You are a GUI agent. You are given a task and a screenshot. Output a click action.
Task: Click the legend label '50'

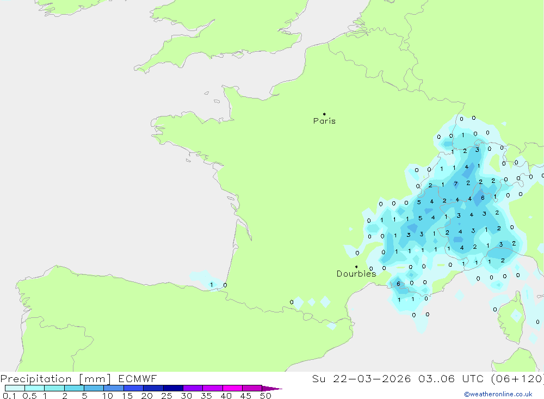click(265, 396)
